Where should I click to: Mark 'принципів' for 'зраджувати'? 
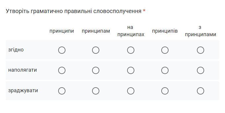click(165, 91)
